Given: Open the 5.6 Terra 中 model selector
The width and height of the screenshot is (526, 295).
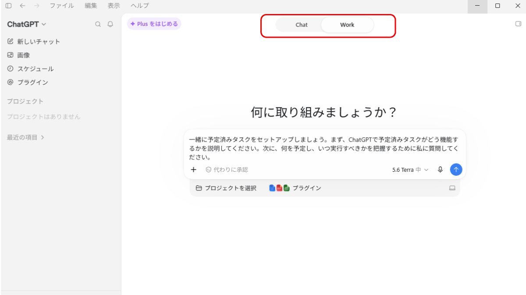Looking at the screenshot, I should [410, 170].
